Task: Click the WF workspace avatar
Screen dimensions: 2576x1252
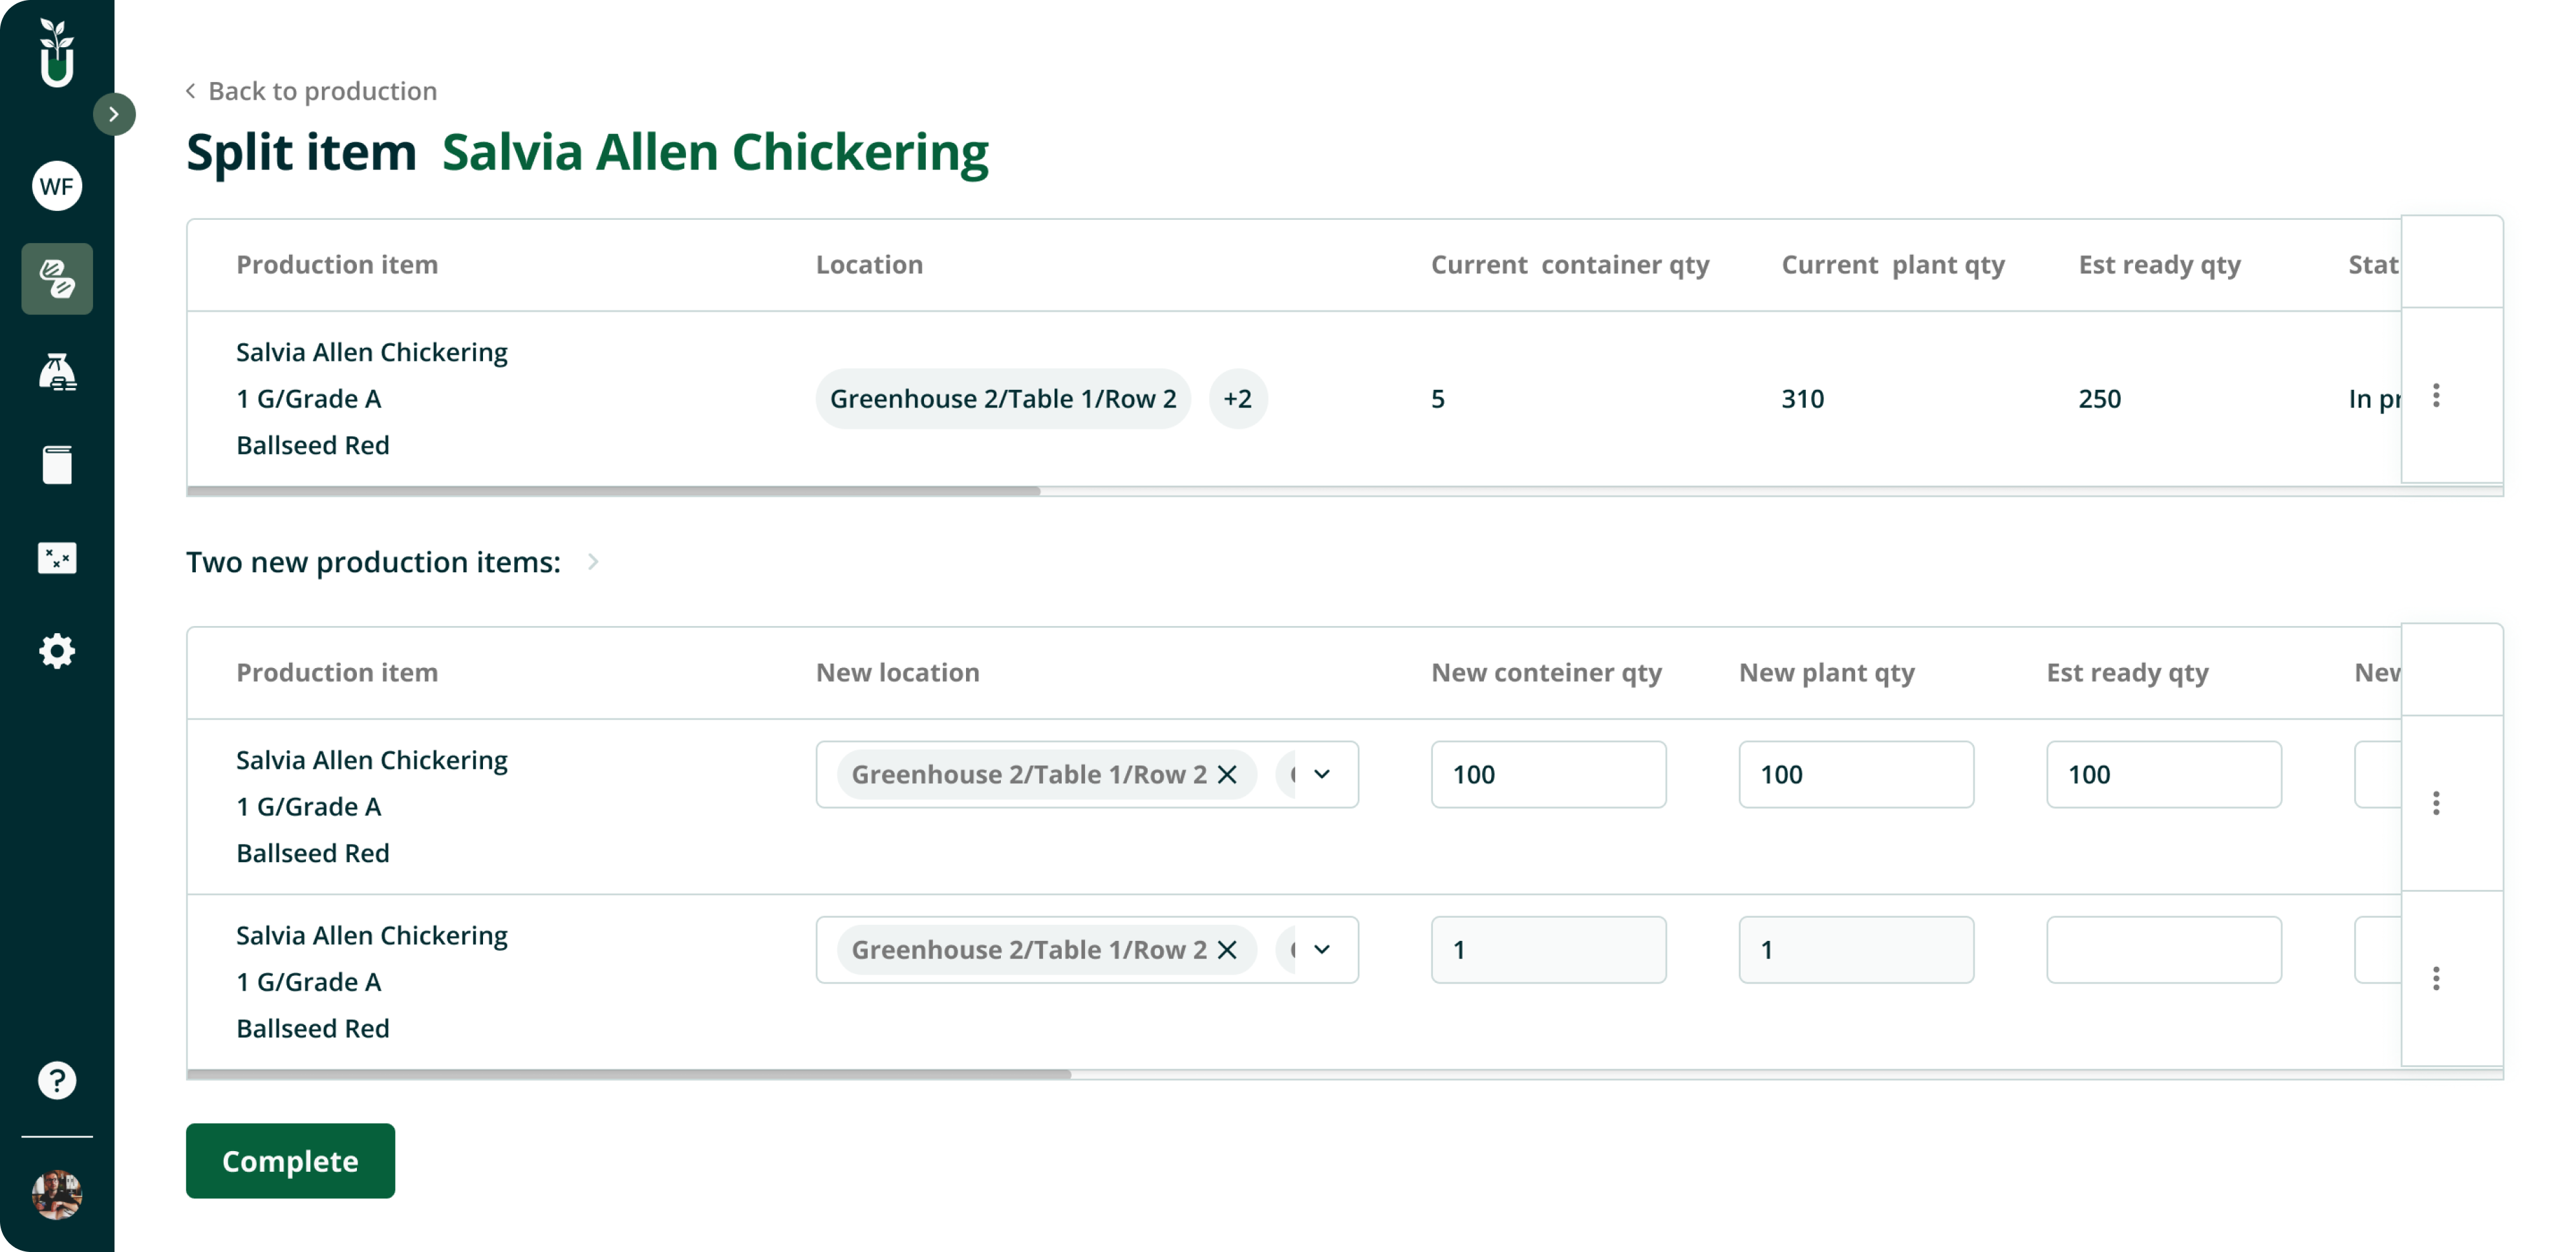Action: 57,186
